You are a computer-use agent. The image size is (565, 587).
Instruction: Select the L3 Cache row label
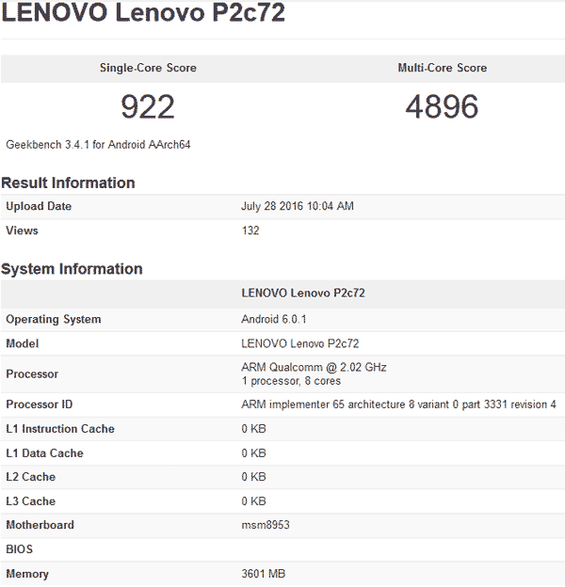tap(31, 501)
